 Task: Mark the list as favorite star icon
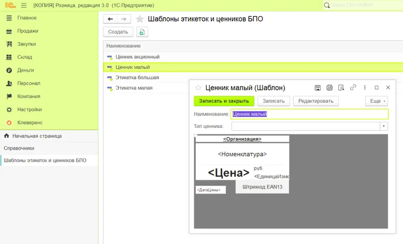tap(140, 19)
